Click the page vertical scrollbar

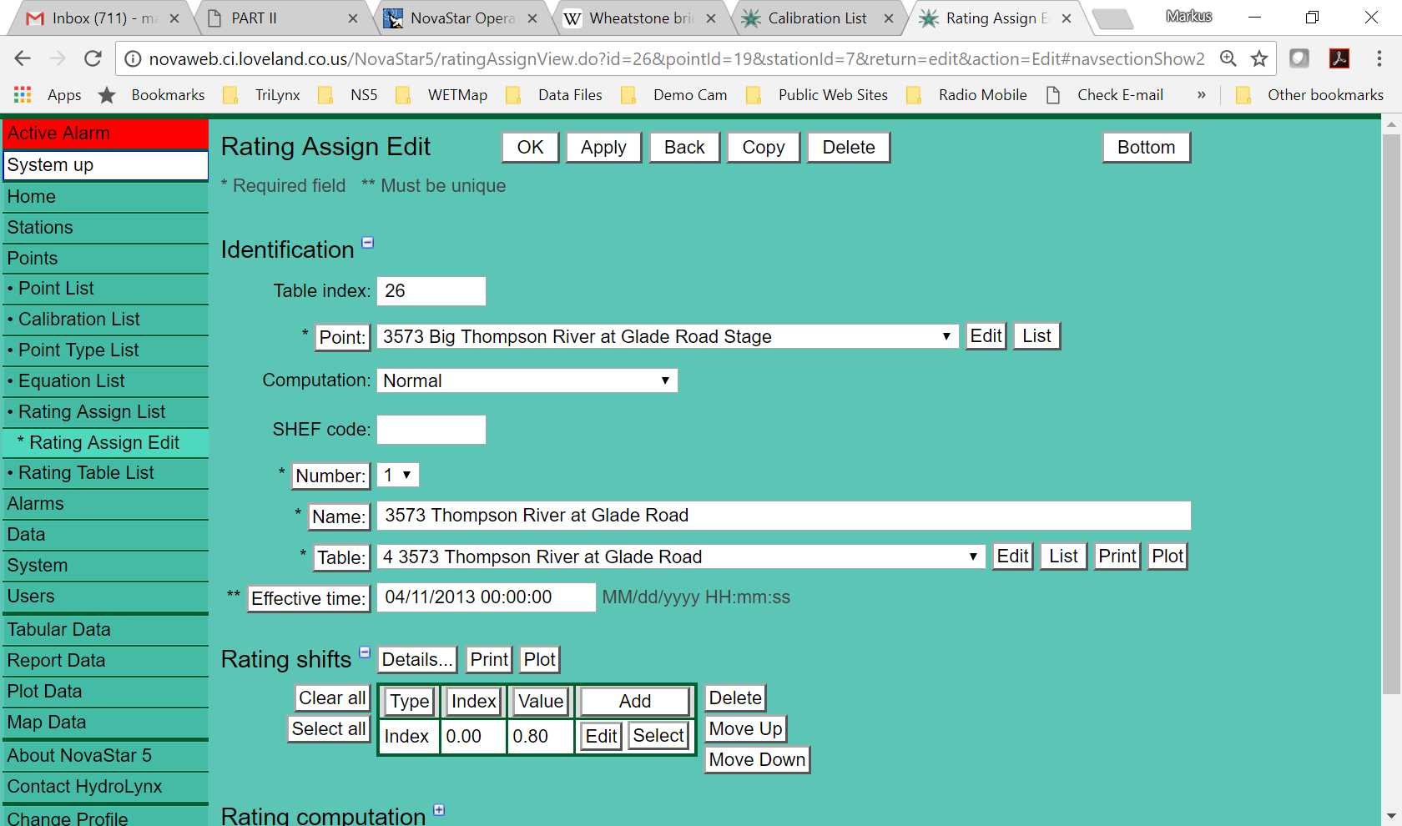(x=1390, y=417)
